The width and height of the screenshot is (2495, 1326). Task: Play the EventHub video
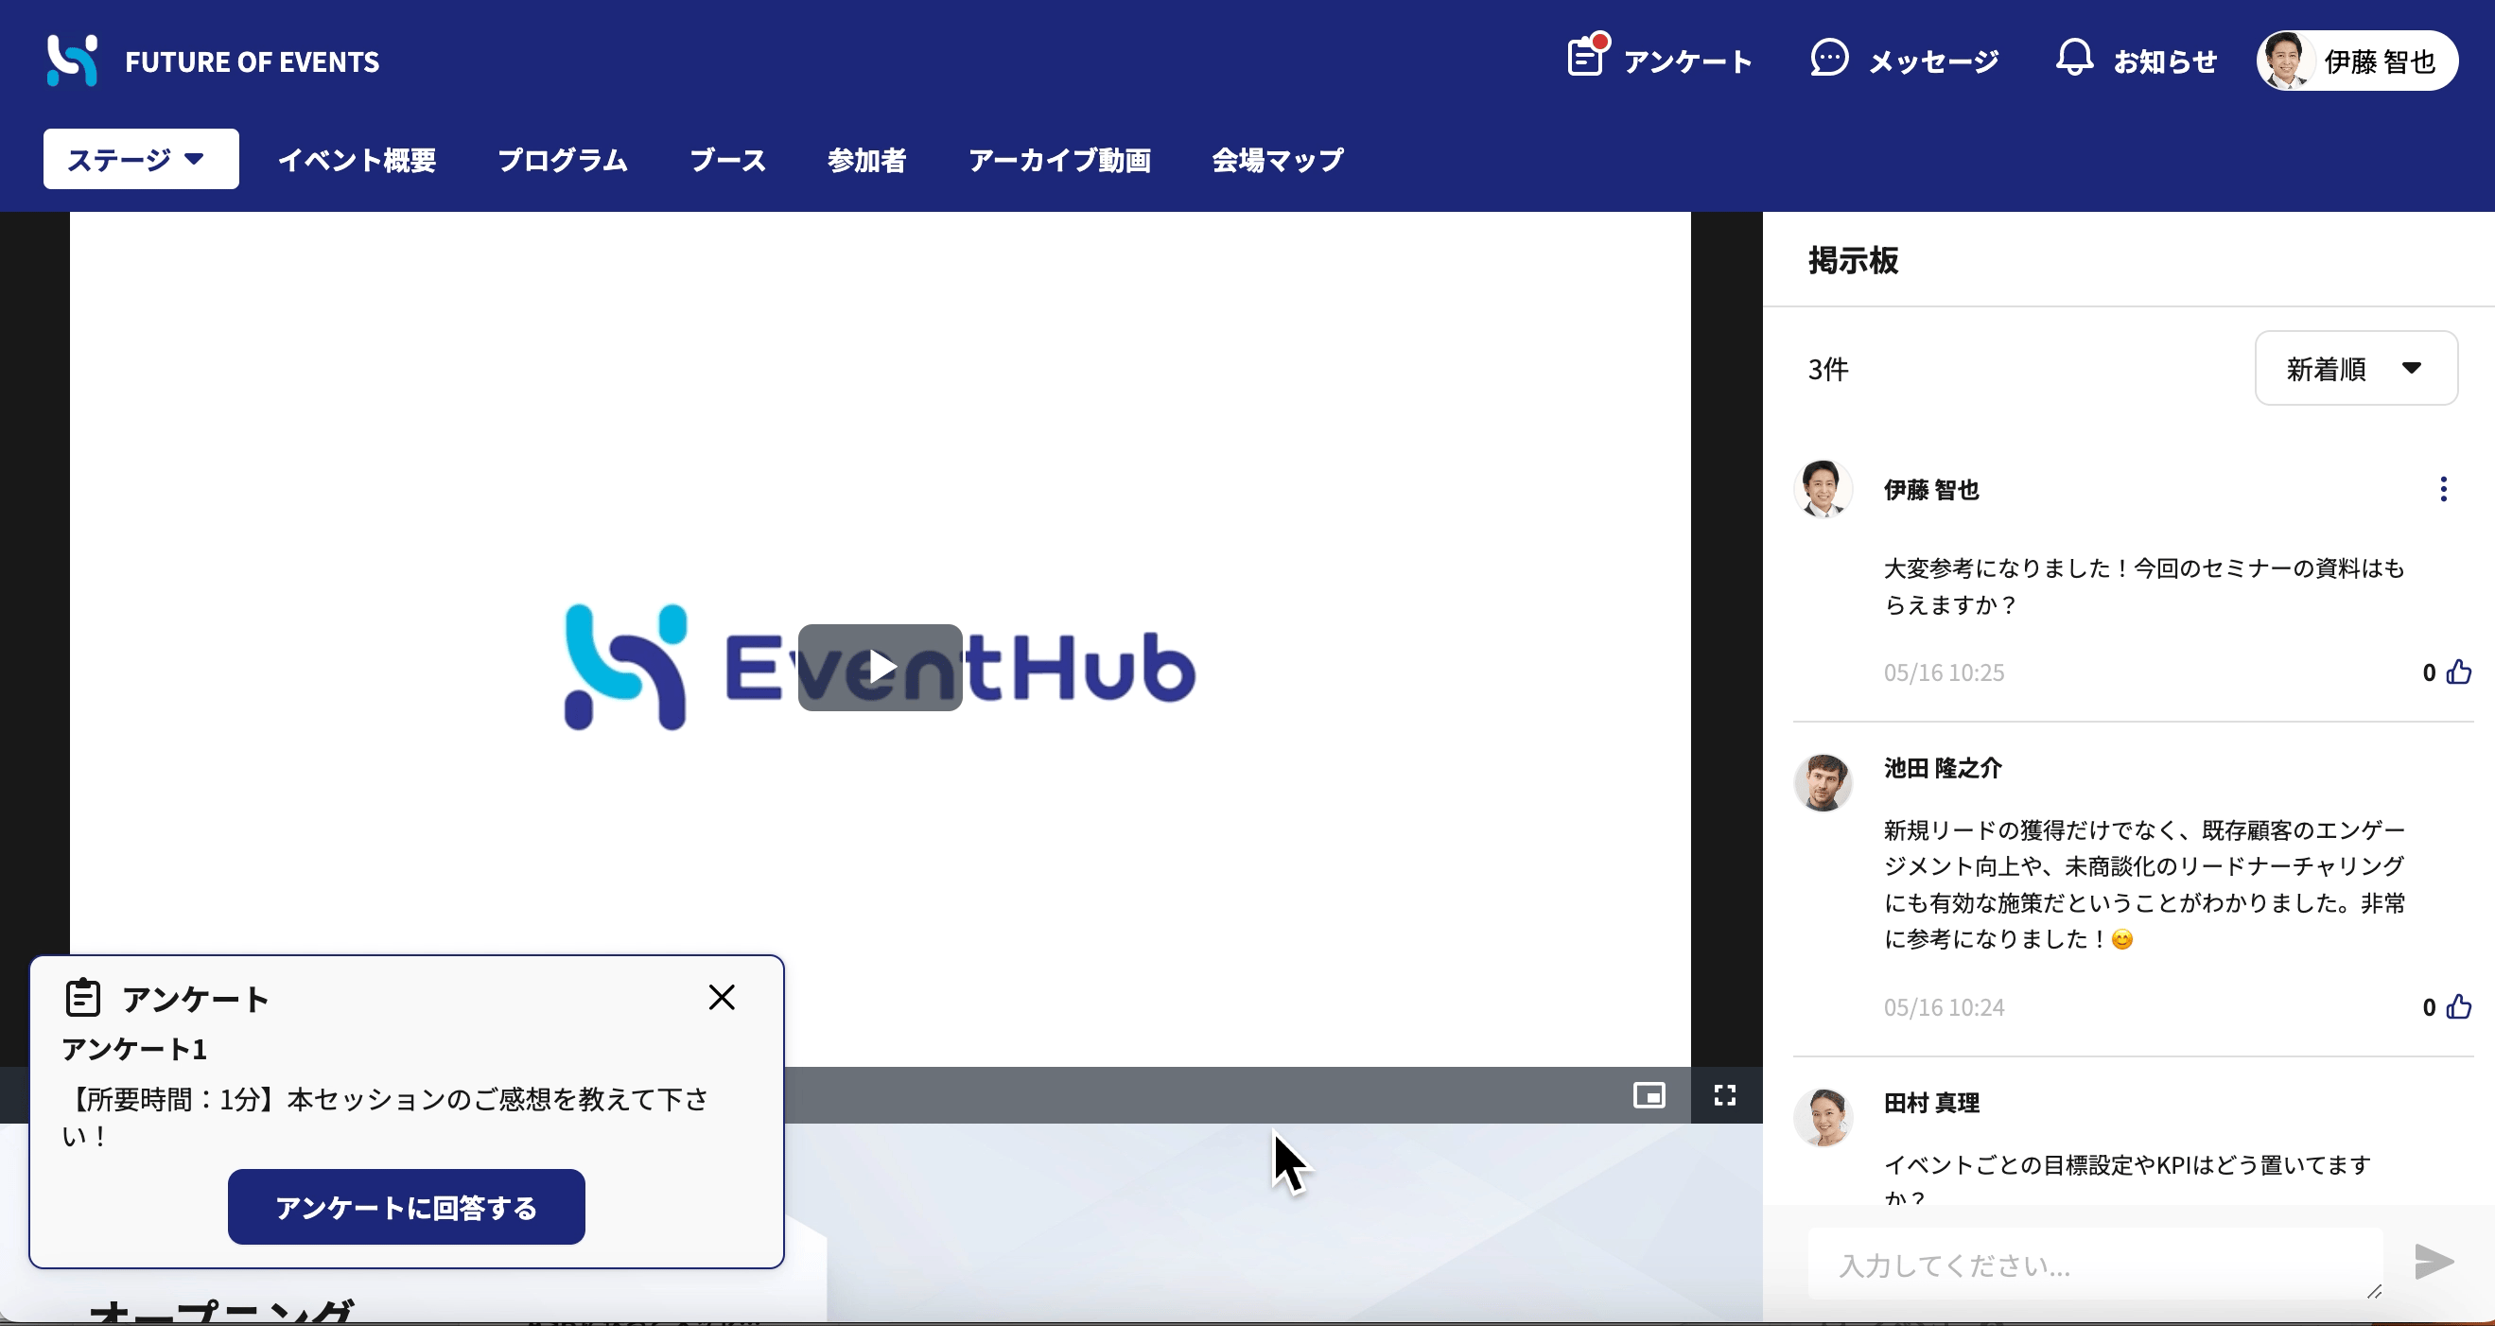tap(880, 668)
